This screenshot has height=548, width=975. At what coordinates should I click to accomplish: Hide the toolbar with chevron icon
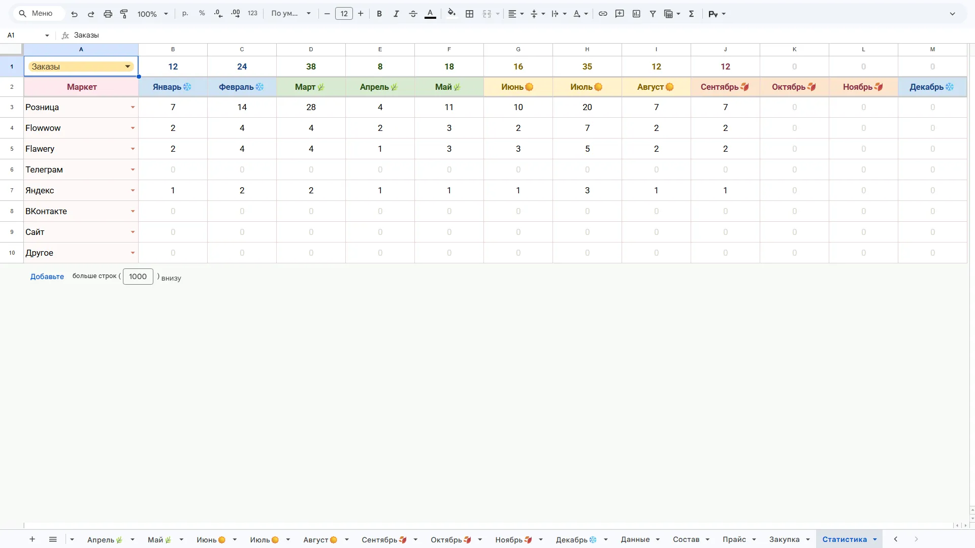tap(952, 14)
